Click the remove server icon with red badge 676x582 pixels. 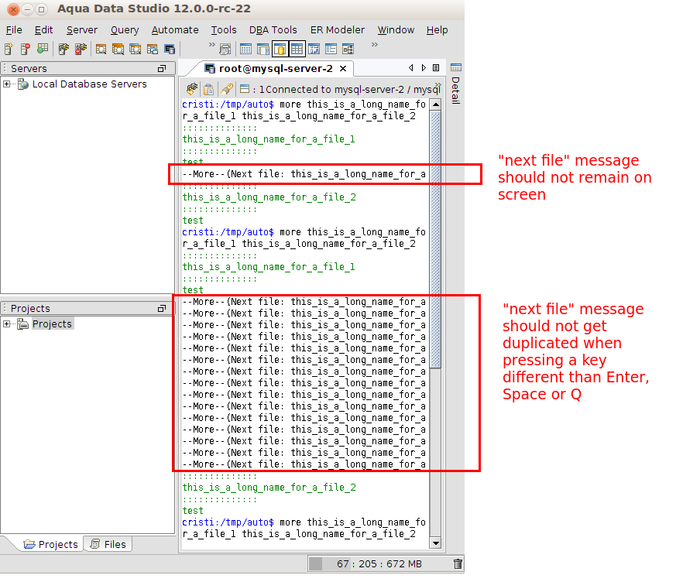point(26,49)
